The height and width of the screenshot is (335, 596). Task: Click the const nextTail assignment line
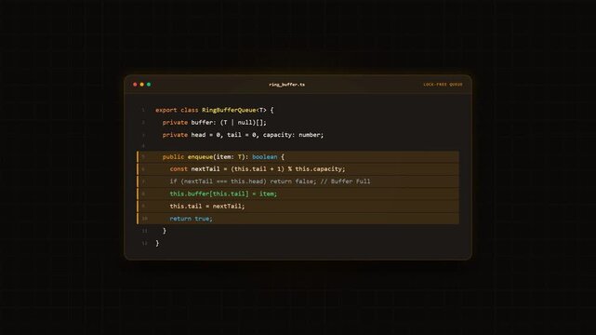click(x=298, y=168)
